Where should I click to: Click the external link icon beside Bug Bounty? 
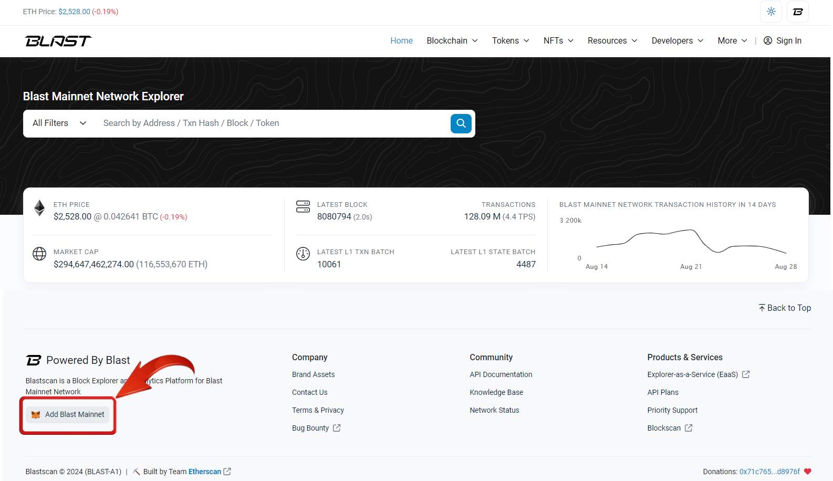coord(337,428)
